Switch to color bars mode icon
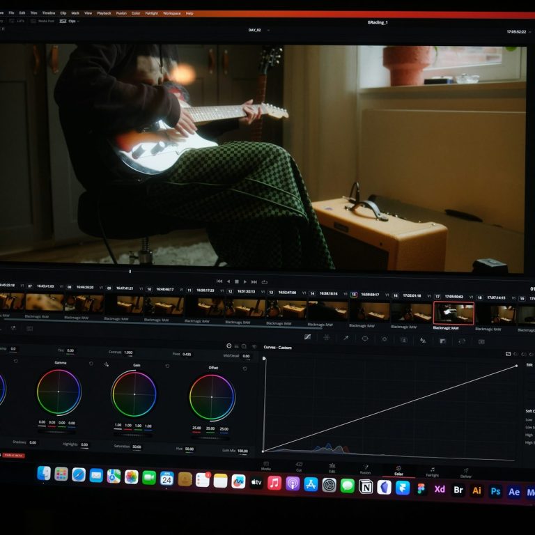535x535 pixels. pyautogui.click(x=236, y=346)
